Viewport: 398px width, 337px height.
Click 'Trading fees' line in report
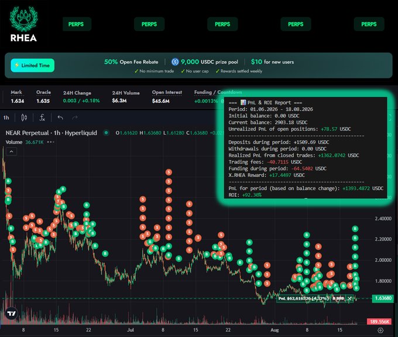265,162
